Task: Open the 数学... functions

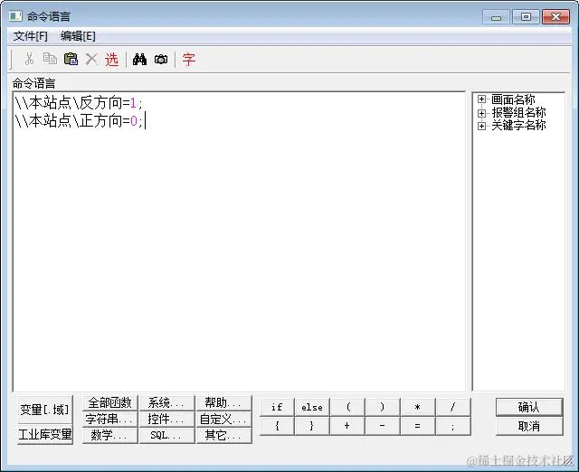Action: click(110, 435)
